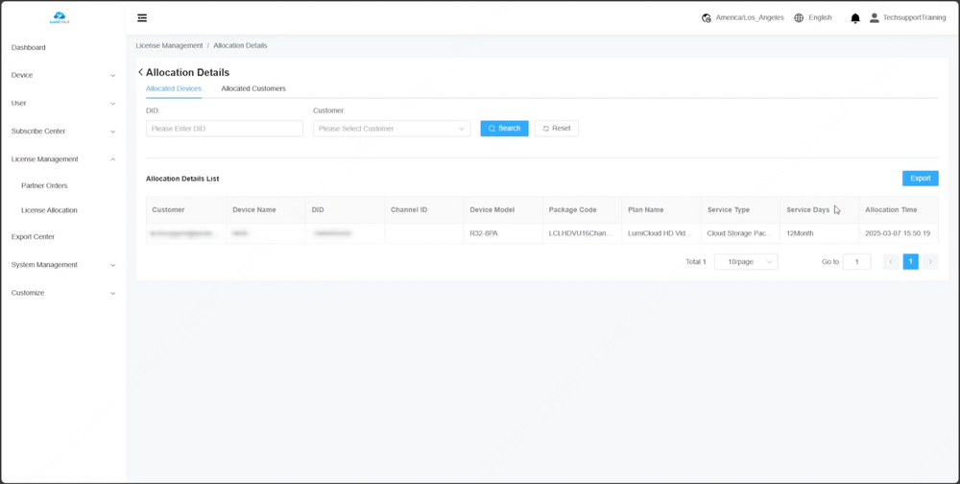Open the Select Customer dropdown
This screenshot has width=960, height=484.
coord(391,129)
